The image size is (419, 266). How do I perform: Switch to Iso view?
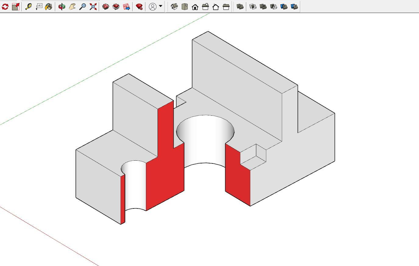174,7
